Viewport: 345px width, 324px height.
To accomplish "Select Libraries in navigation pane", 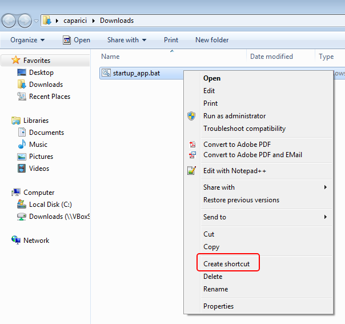I will point(36,121).
